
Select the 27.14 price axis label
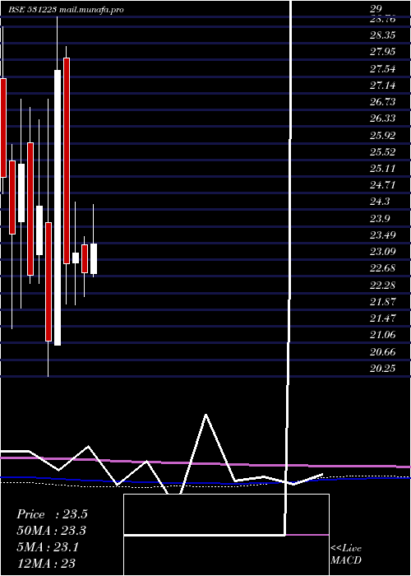click(x=383, y=86)
